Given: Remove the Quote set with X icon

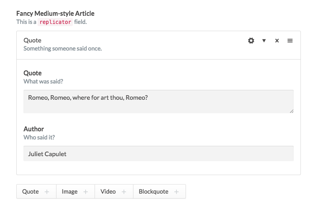Looking at the screenshot, I should click(x=277, y=41).
